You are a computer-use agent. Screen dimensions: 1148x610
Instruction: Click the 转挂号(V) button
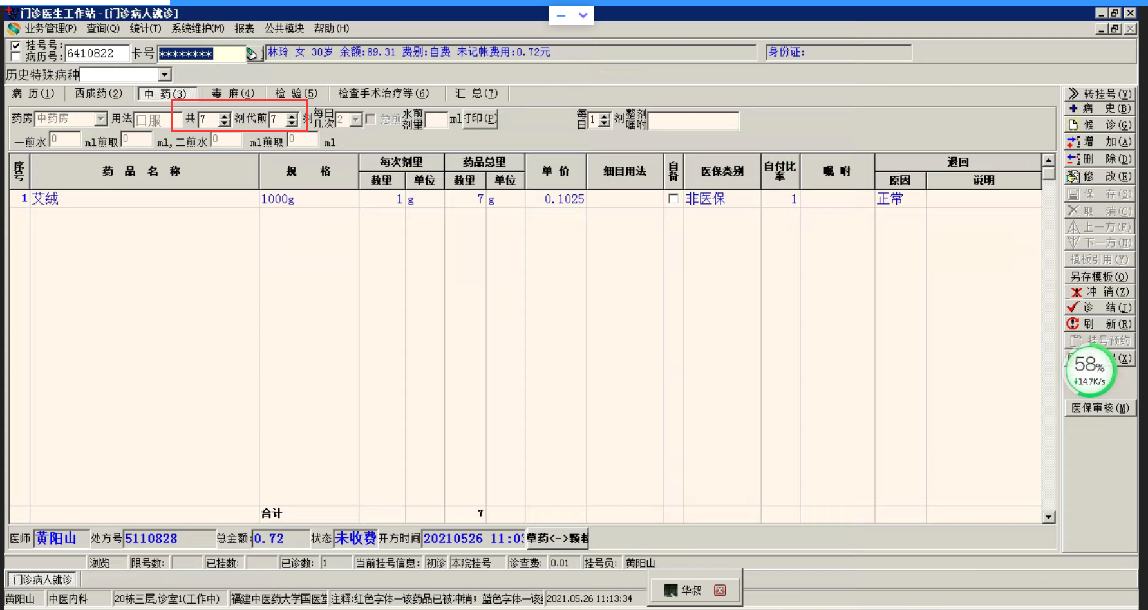[x=1099, y=93]
